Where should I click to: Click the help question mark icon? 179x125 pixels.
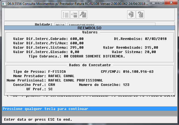[140, 14]
